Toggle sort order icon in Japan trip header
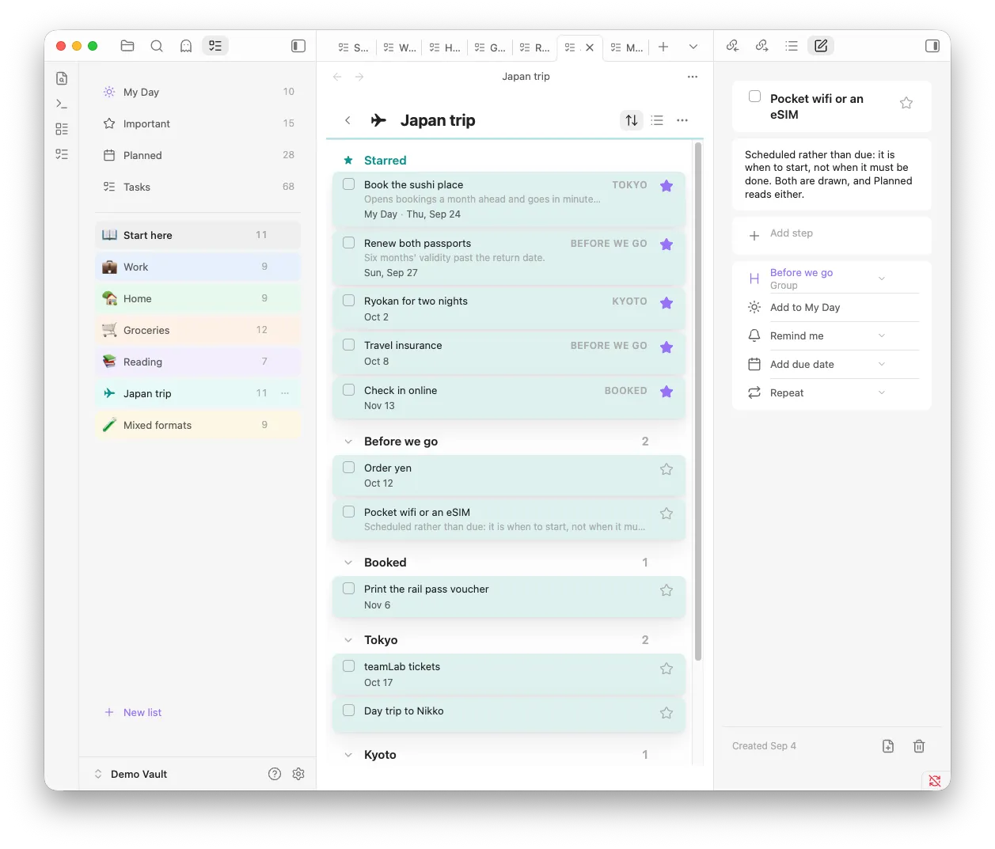 [x=632, y=120]
